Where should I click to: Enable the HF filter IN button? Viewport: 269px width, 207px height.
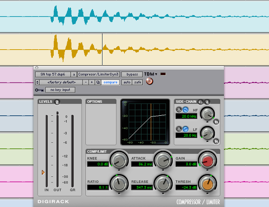tap(216, 122)
